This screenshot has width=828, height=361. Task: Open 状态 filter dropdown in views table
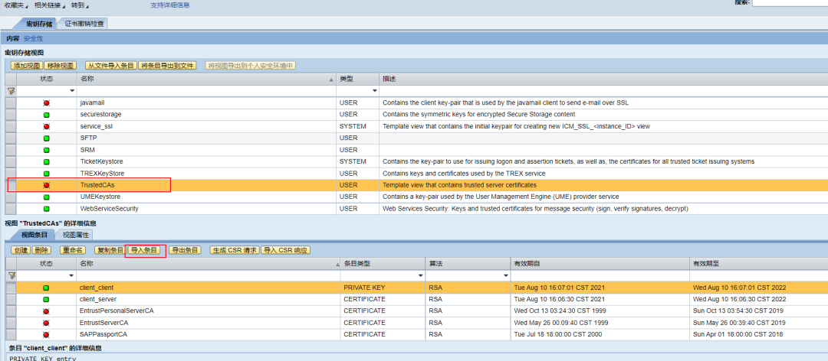(x=72, y=91)
